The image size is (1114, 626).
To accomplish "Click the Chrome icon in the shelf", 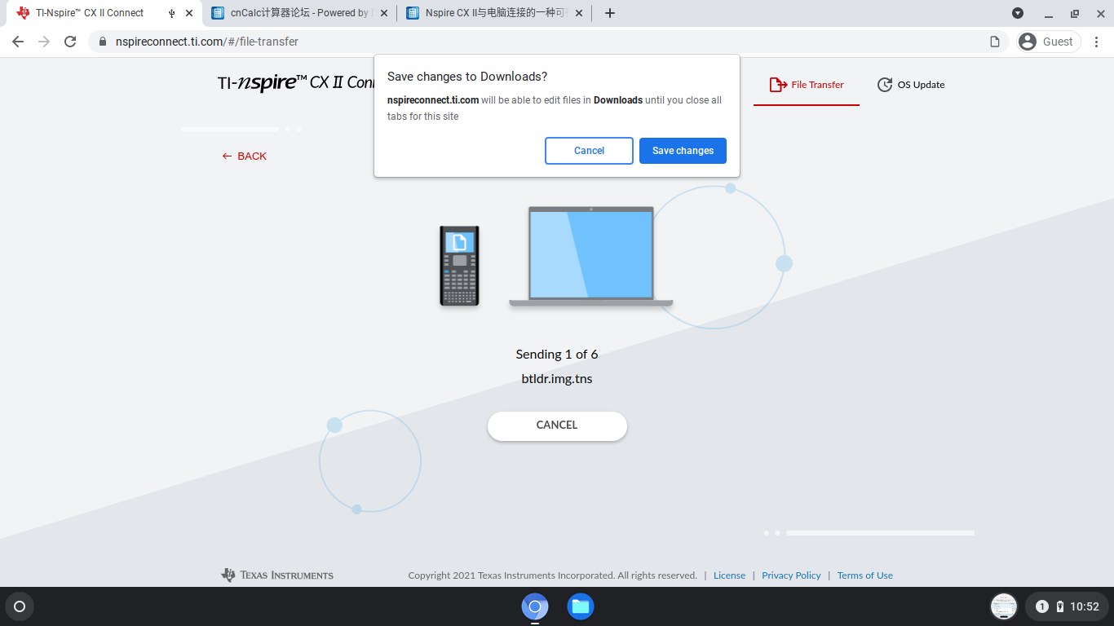I will tap(535, 606).
